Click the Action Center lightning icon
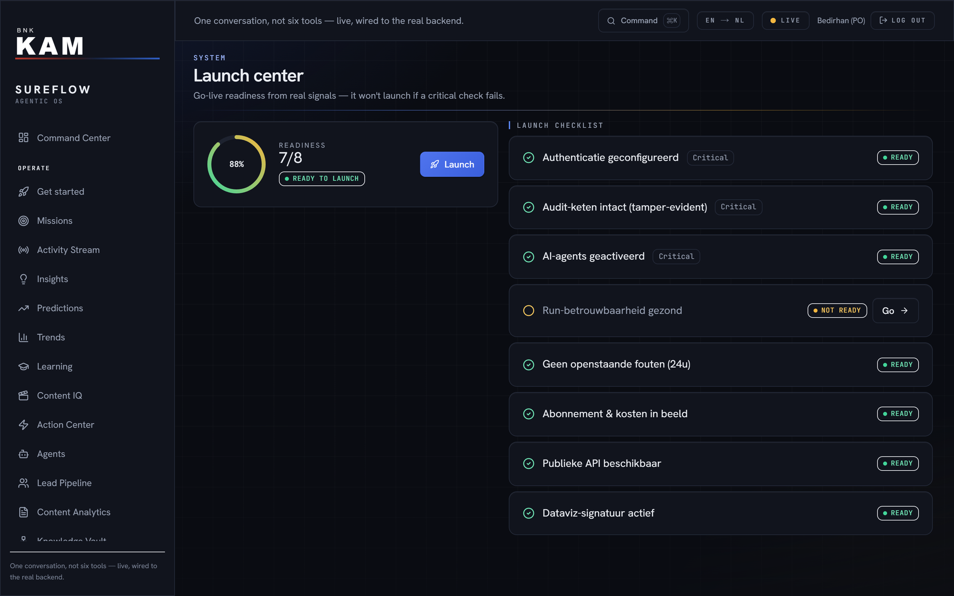Viewport: 954px width, 596px height. [23, 425]
